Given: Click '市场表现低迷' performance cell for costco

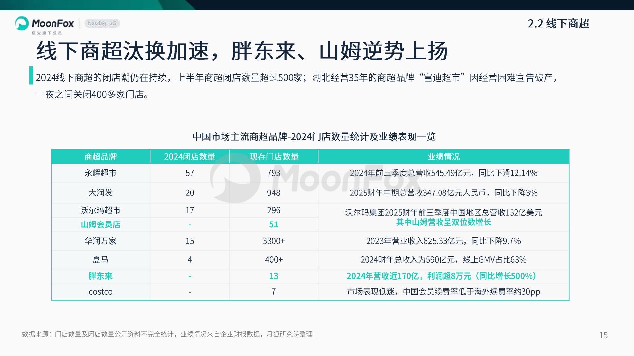Looking at the screenshot, I should pos(443,292).
